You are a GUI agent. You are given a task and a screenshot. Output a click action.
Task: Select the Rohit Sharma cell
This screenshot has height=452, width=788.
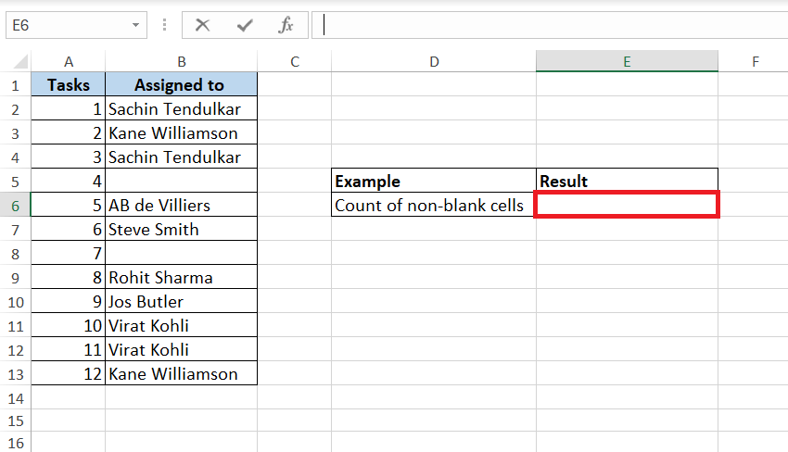click(x=182, y=277)
